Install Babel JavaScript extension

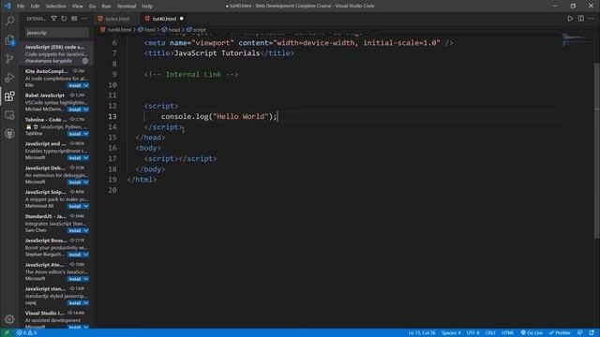pos(75,110)
